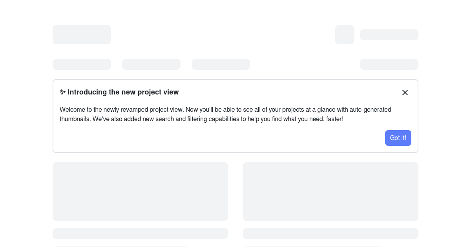Select the first loading project thumbnail placeholder
Viewport: 471px width, 247px height.
point(140,192)
